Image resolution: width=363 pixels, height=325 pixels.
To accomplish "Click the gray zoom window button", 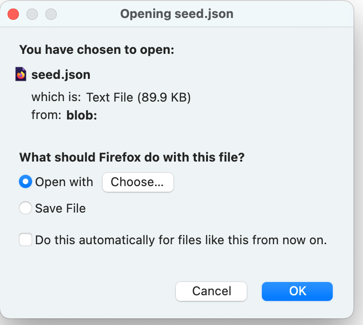I will [x=51, y=14].
